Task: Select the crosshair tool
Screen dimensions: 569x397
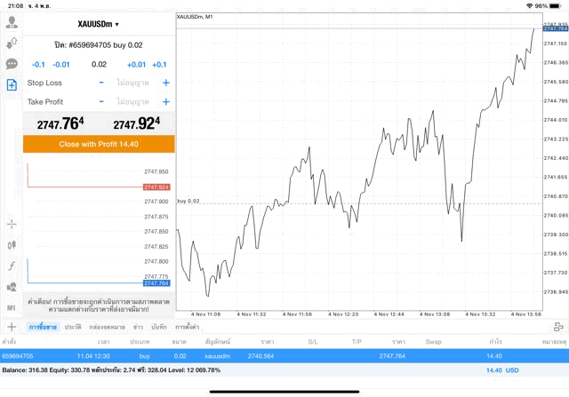Action: [12, 225]
